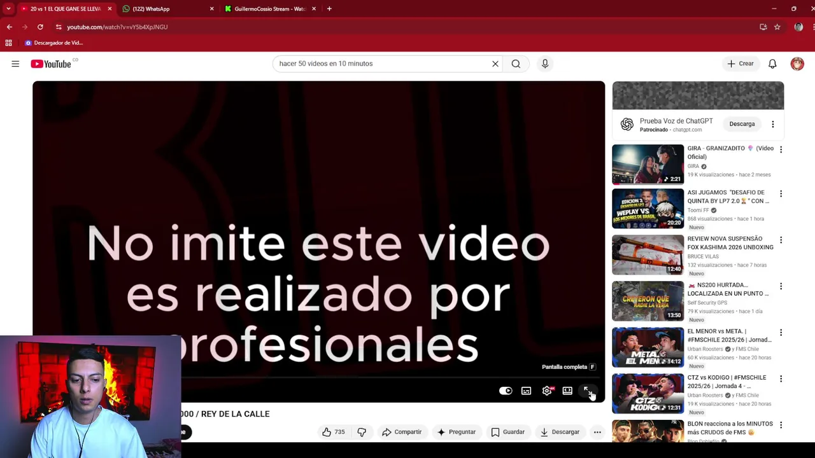Go to the YouTube home logo
The height and width of the screenshot is (458, 815).
point(50,64)
